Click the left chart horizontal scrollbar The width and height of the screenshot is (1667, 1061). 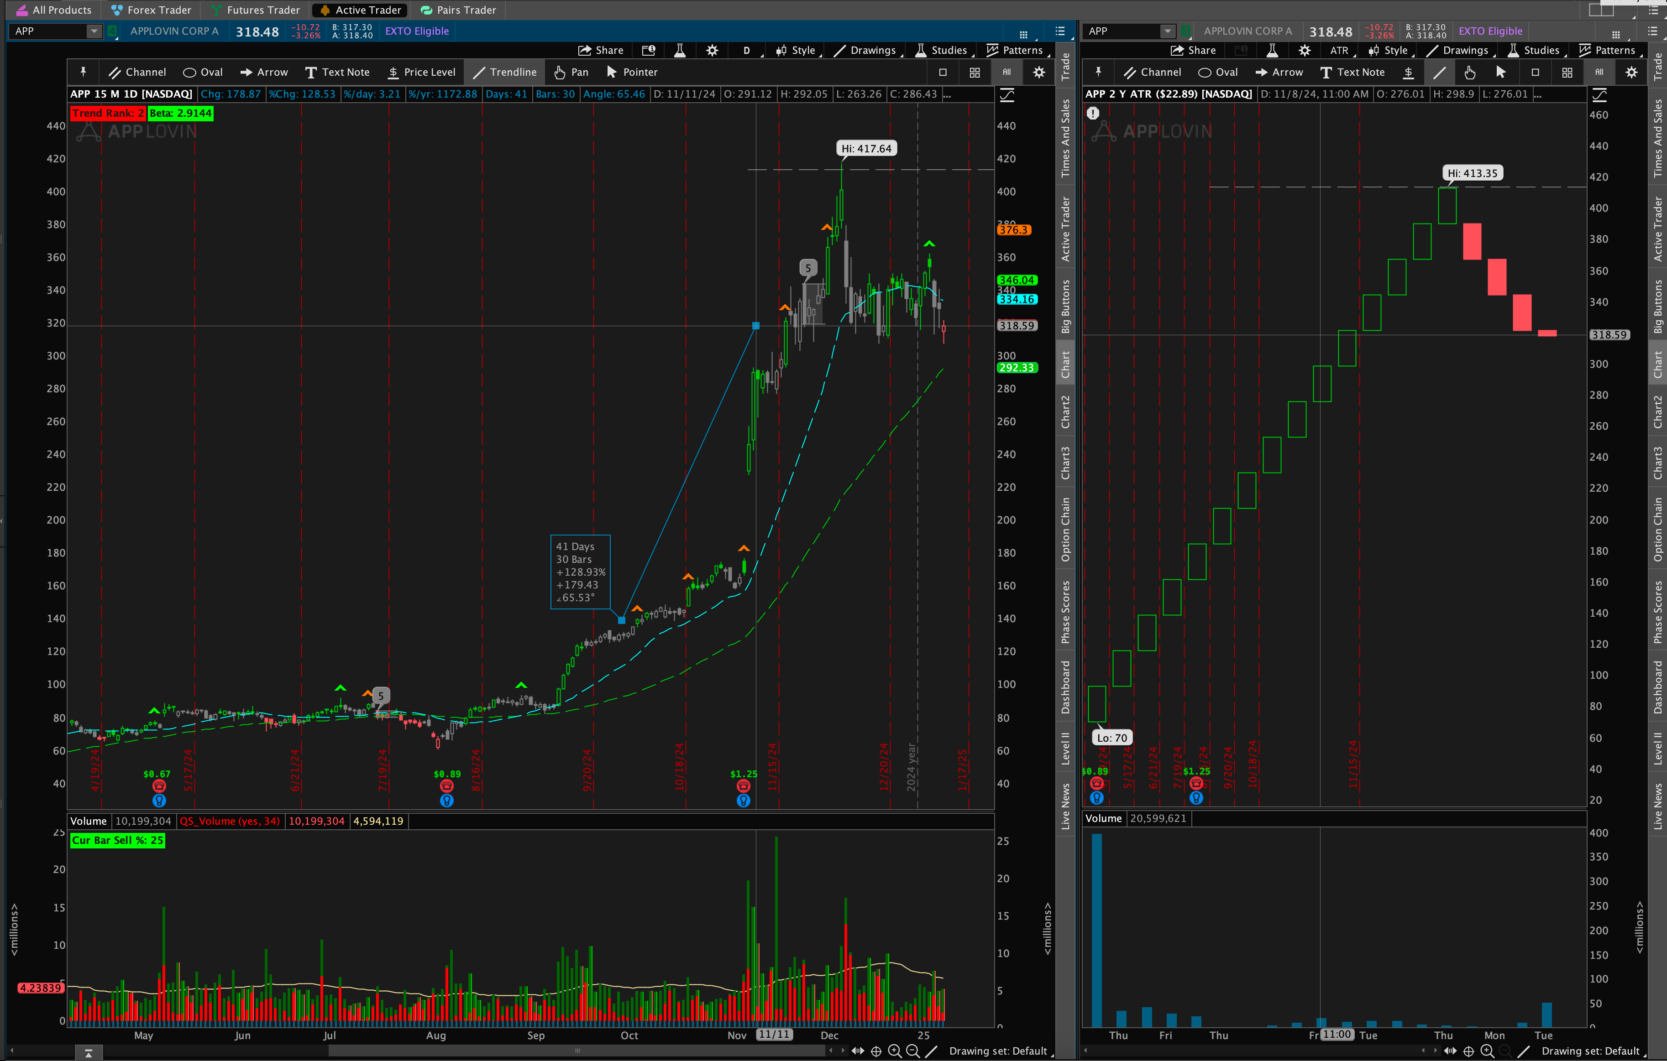pyautogui.click(x=577, y=1051)
